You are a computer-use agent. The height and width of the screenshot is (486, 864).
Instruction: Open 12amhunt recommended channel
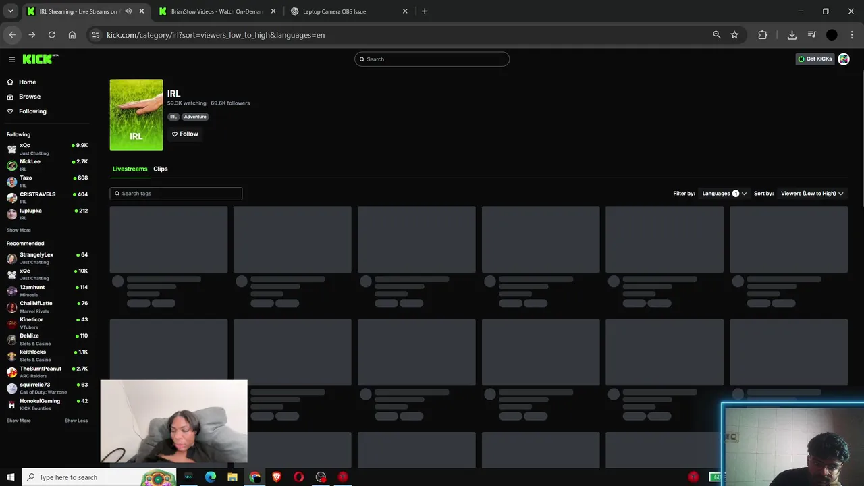pyautogui.click(x=47, y=290)
